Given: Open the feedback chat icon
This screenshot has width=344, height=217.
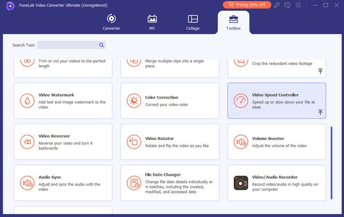Looking at the screenshot, I should point(287,5).
